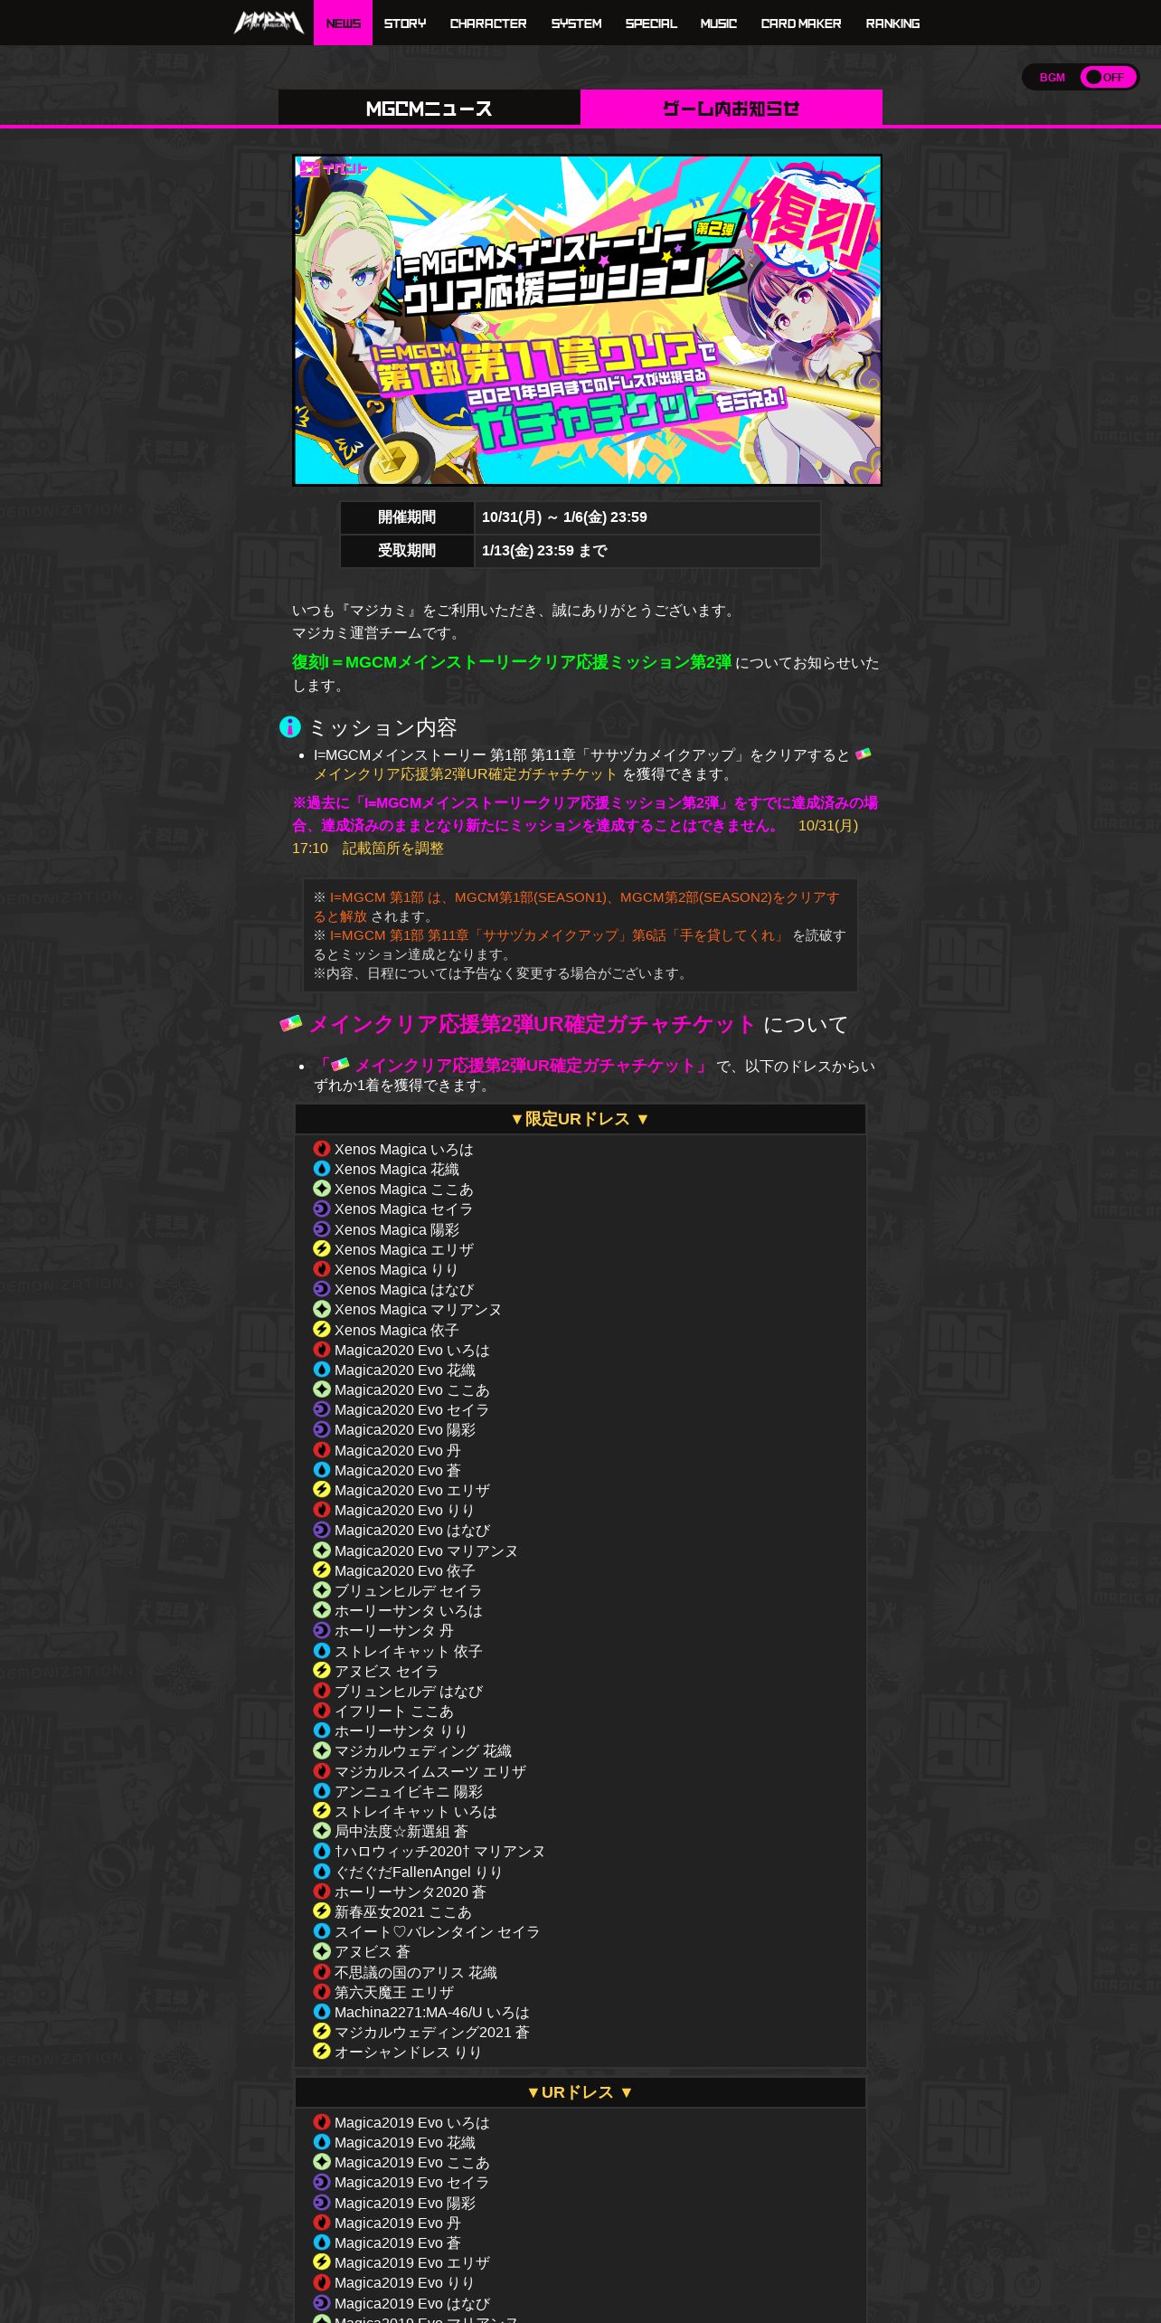Click the fire icon of イフリート ここあ
Viewport: 1161px width, 2323px height.
tap(321, 1710)
